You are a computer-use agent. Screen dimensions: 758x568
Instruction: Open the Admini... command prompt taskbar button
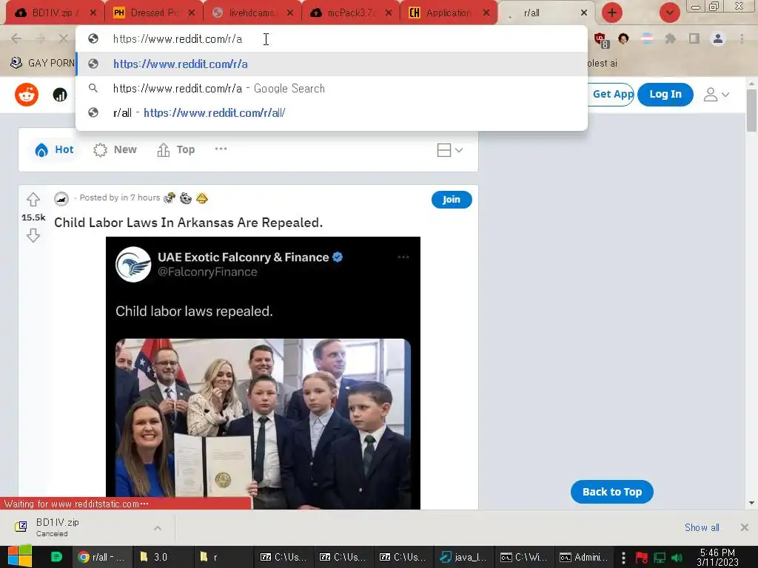pyautogui.click(x=584, y=557)
